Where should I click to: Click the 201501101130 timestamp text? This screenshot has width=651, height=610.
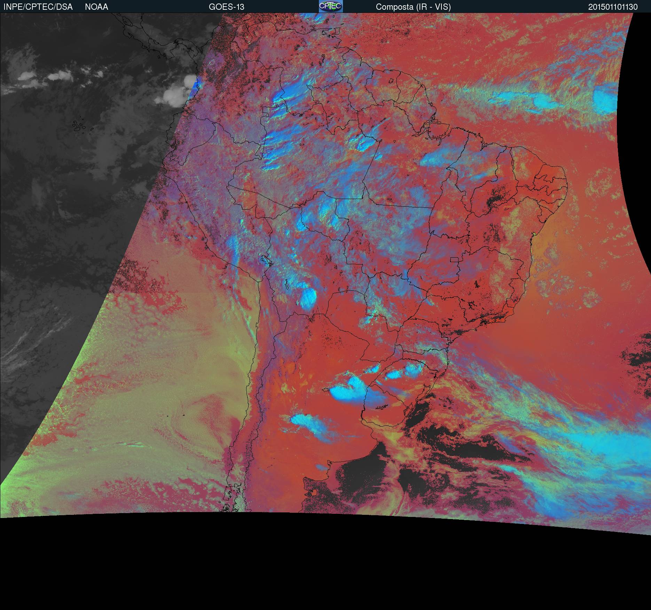tap(613, 7)
